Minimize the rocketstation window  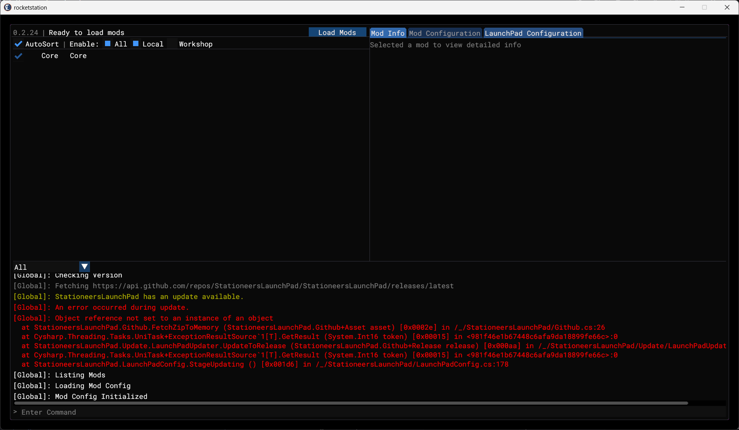(x=682, y=7)
